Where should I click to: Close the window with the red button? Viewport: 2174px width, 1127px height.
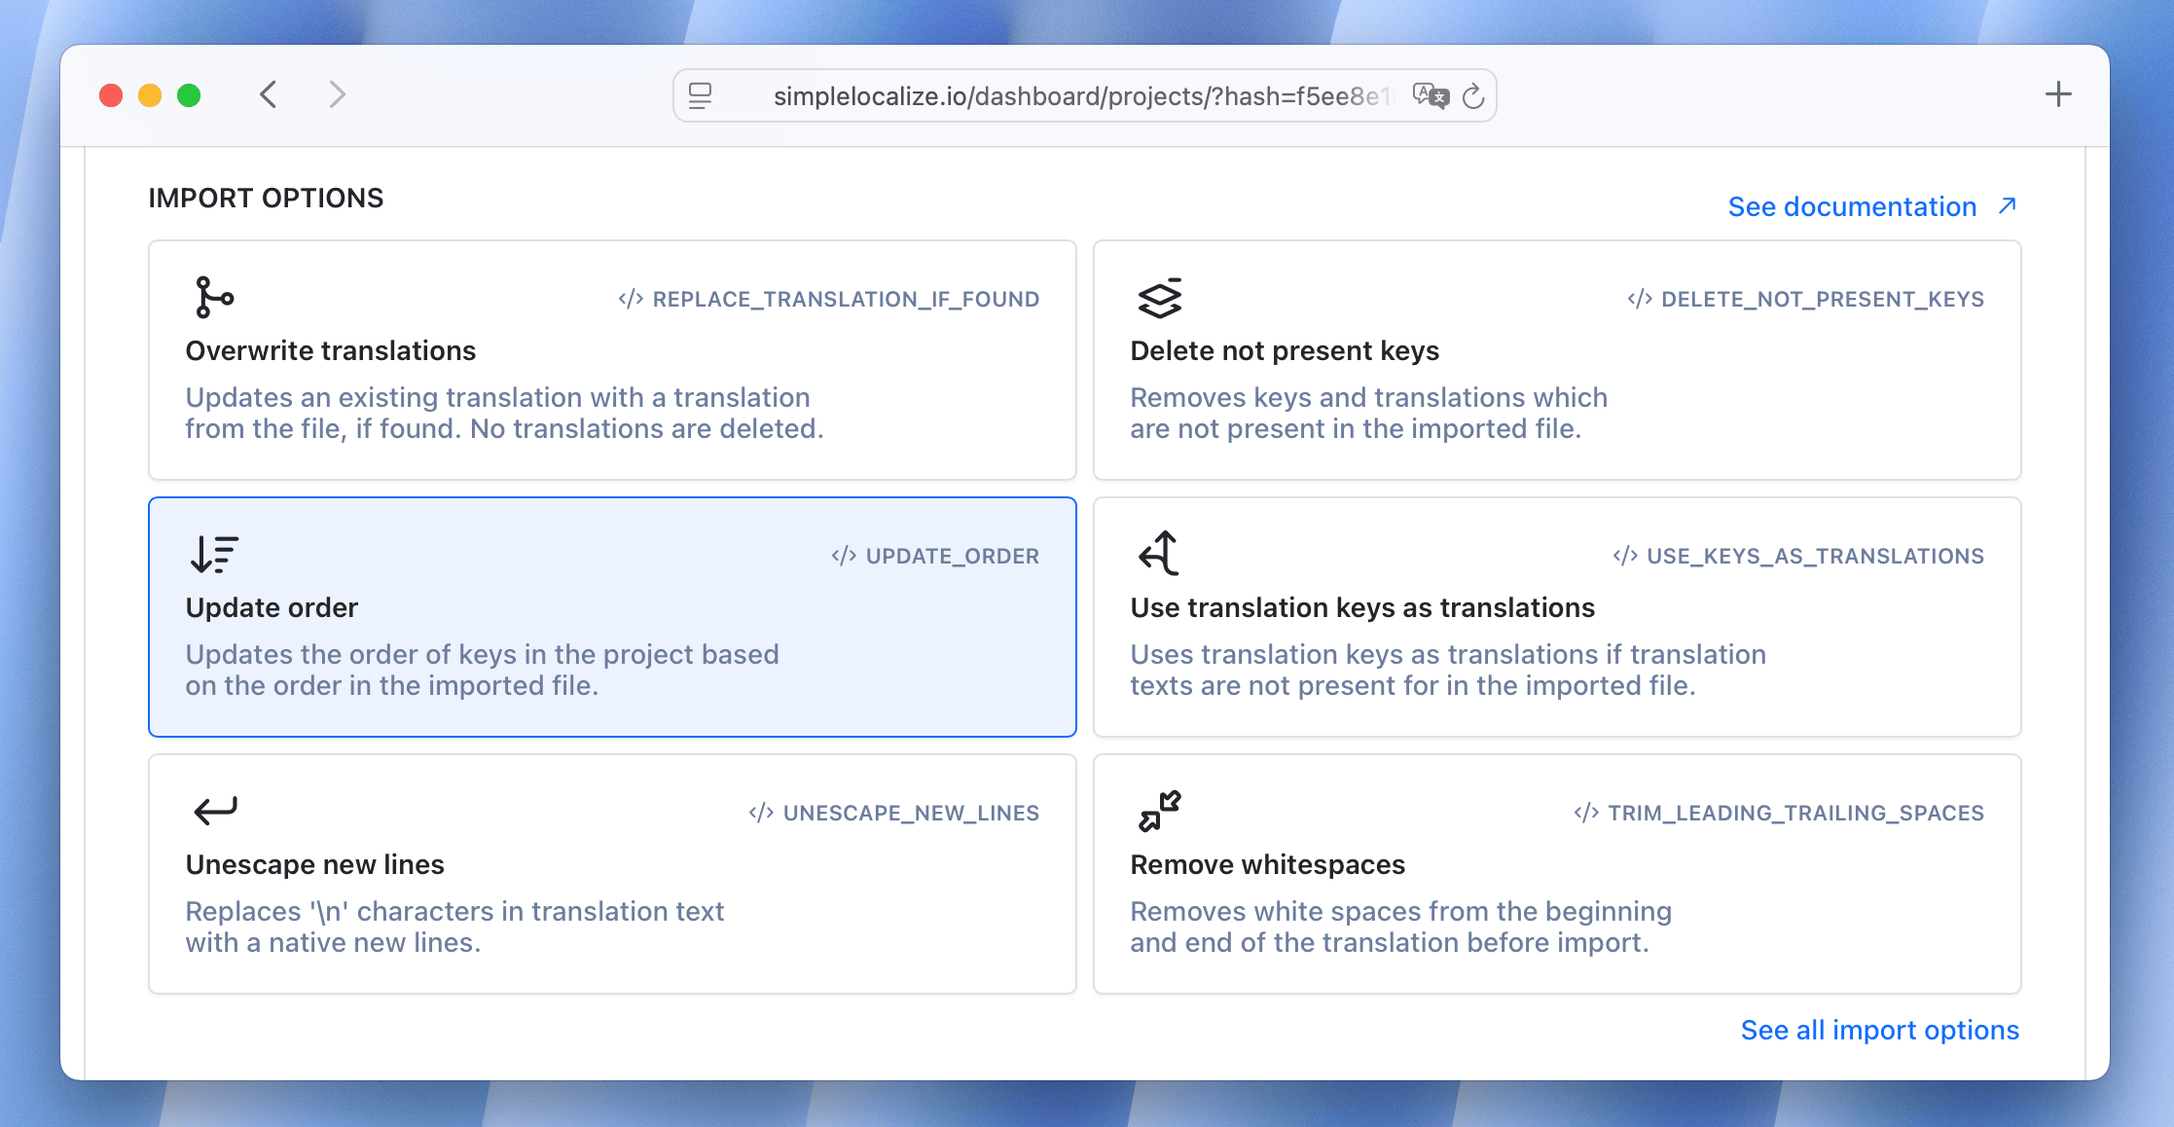pyautogui.click(x=111, y=95)
